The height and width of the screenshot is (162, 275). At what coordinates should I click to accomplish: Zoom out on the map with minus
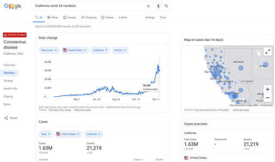(x=267, y=98)
